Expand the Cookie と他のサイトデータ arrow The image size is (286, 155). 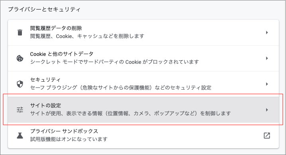click(267, 58)
